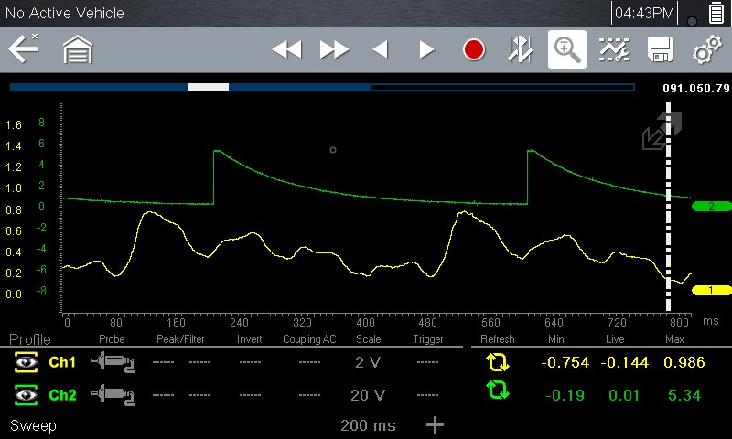This screenshot has width=732, height=439.
Task: Step back one frame arrow
Action: pyautogui.click(x=381, y=50)
